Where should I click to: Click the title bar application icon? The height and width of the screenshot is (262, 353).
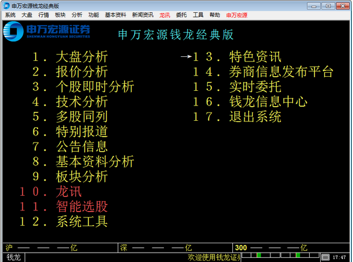(6, 6)
